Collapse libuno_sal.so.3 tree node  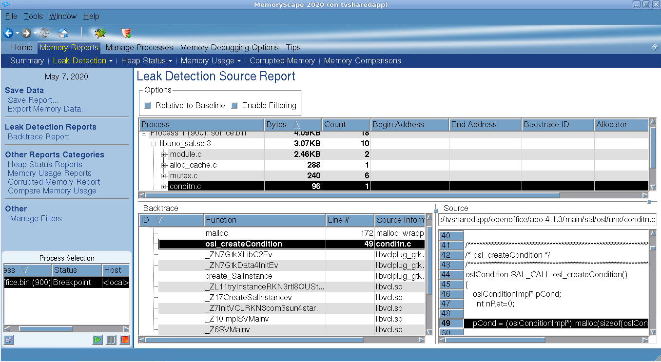155,144
